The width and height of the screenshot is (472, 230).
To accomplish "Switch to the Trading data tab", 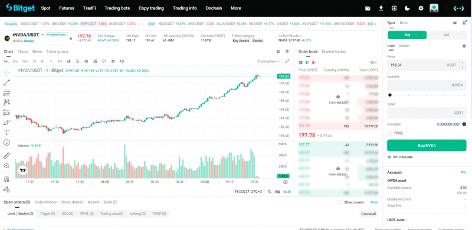I will (57, 51).
